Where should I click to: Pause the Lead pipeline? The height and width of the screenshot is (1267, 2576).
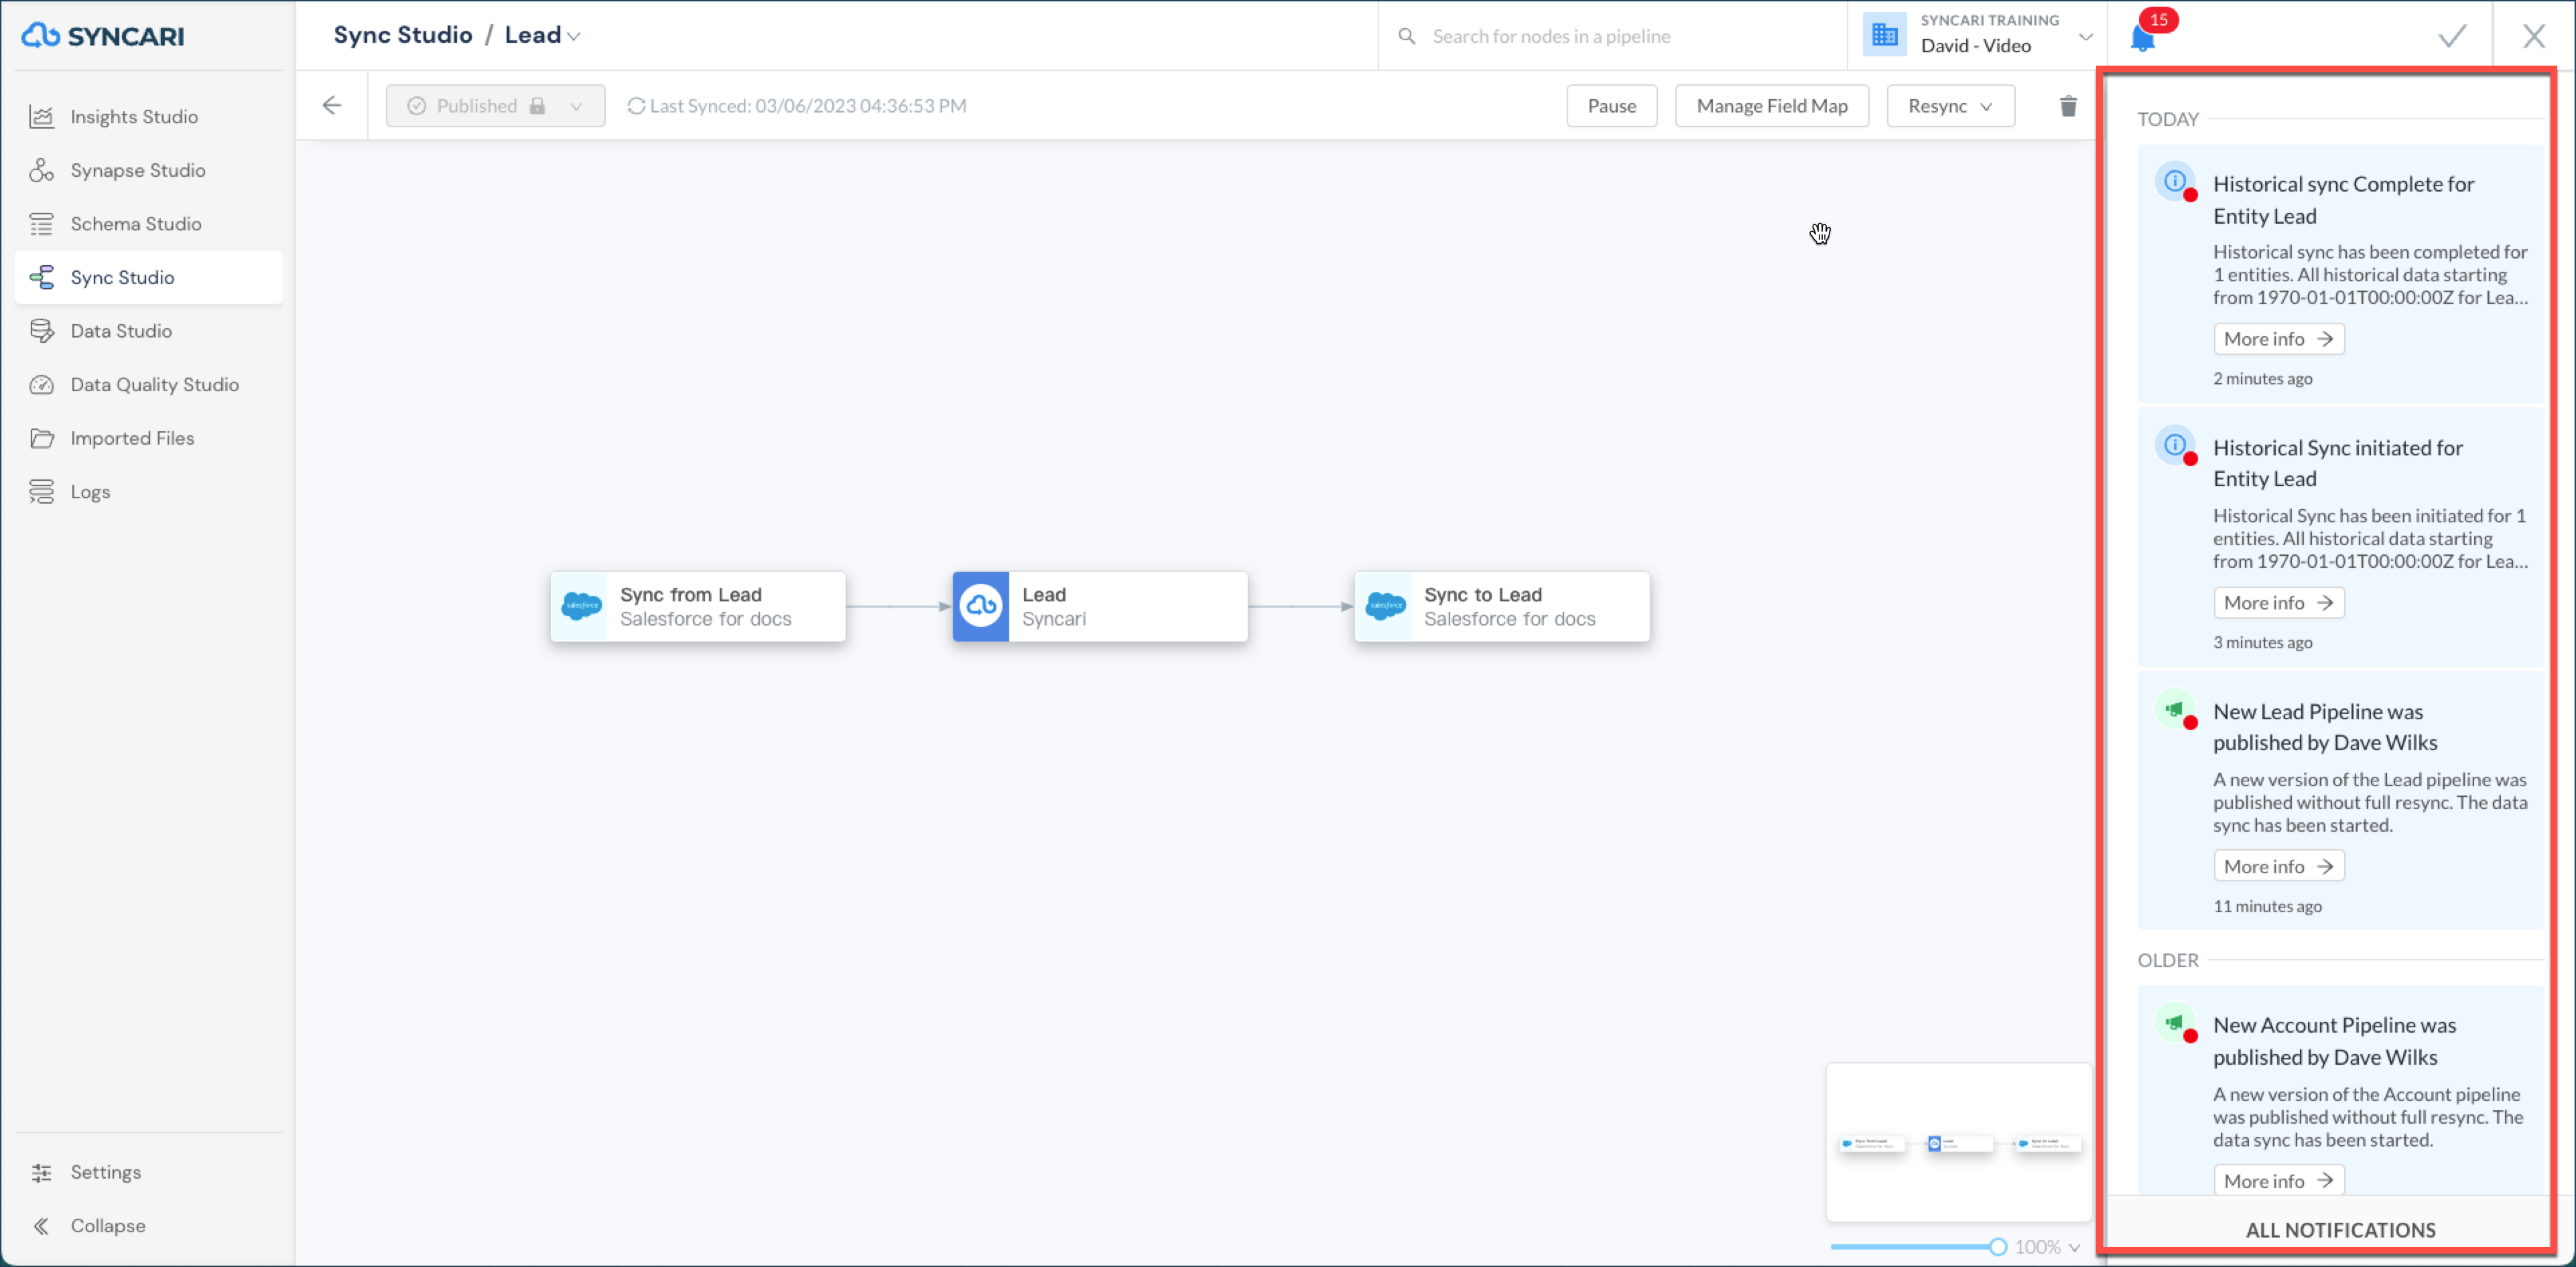(x=1611, y=106)
